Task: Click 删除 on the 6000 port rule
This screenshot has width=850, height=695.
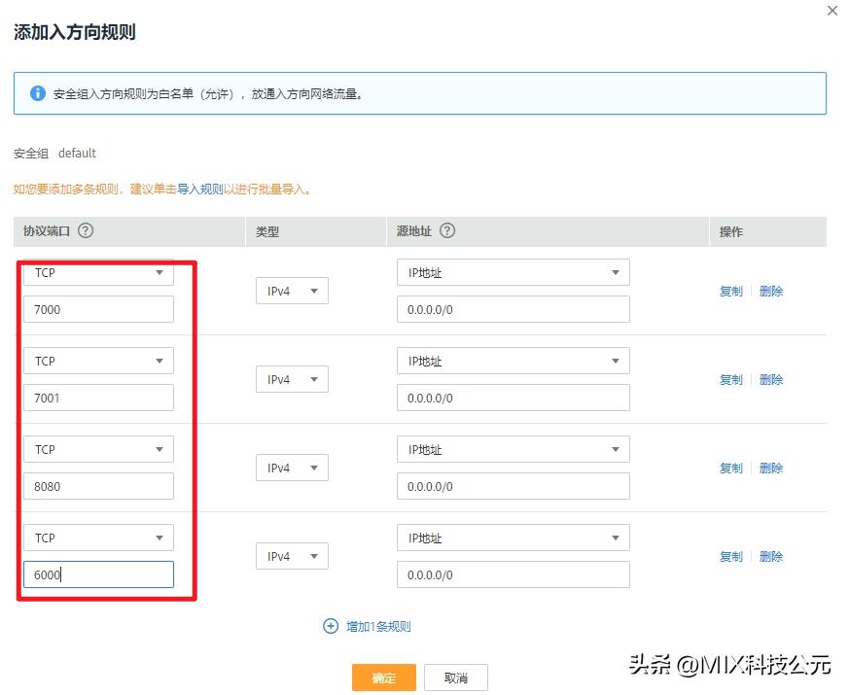Action: 770,556
